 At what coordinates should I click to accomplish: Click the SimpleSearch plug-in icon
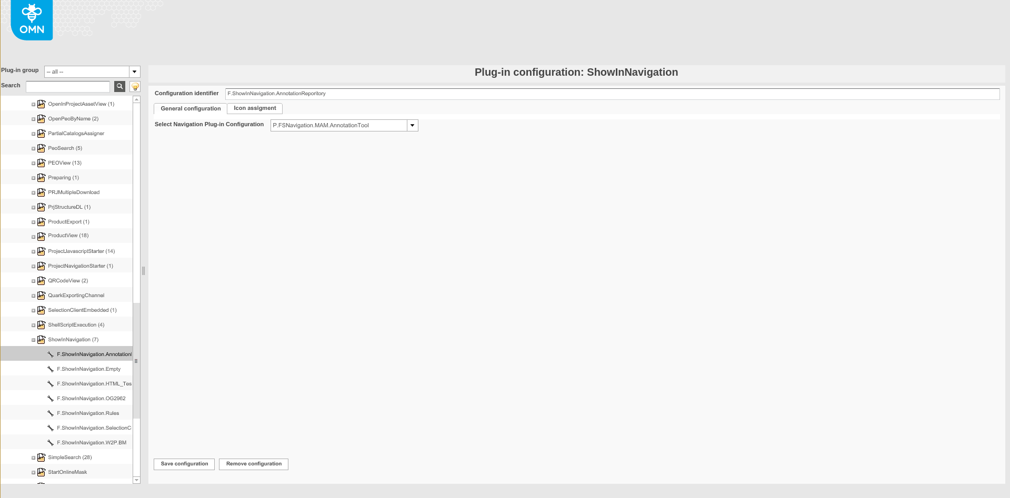pos(41,458)
